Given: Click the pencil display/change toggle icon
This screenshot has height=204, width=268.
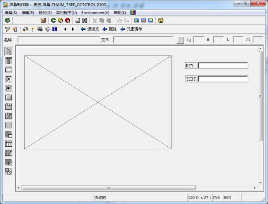Looking at the screenshot, I should (7, 29).
